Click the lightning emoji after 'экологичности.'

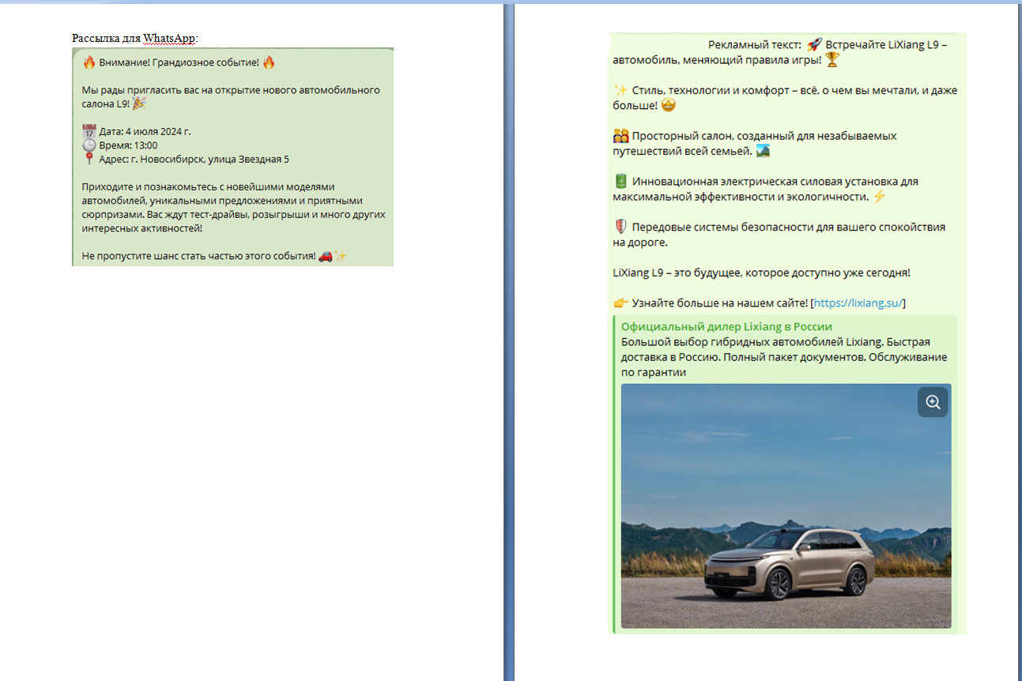click(879, 196)
